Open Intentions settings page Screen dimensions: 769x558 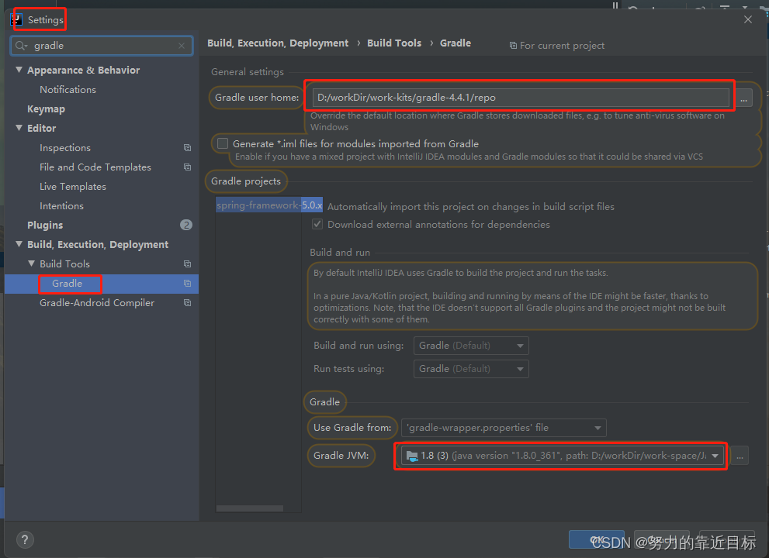click(x=61, y=205)
